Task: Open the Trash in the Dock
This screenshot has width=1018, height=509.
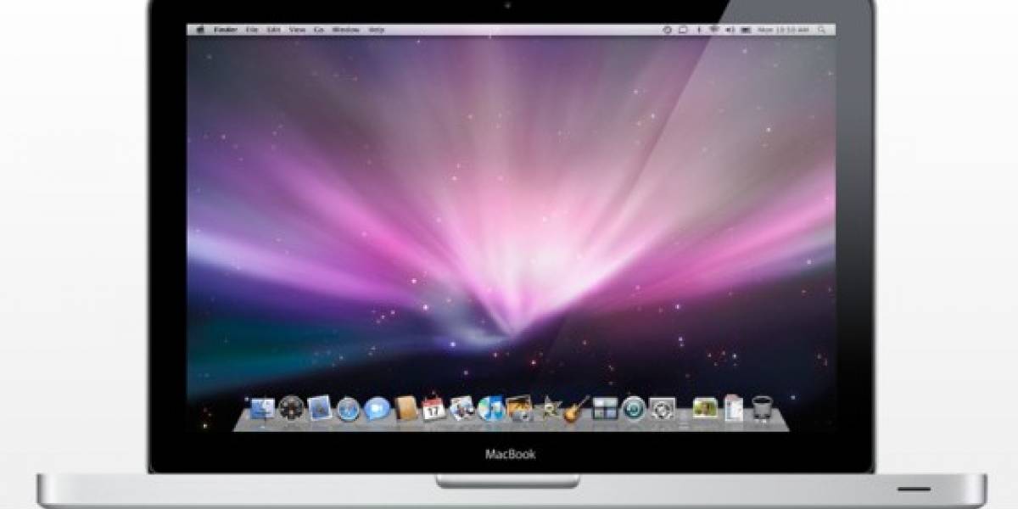Action: pos(761,409)
